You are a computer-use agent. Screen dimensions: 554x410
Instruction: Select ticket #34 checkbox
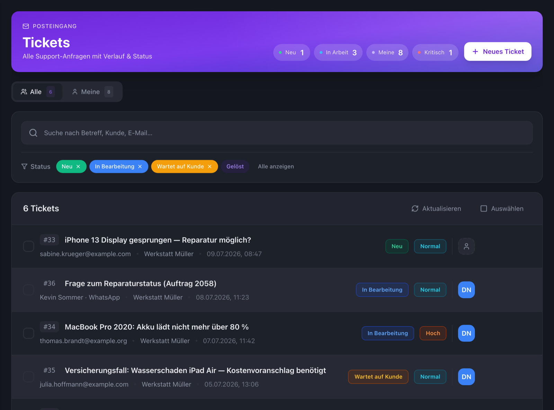[x=28, y=333]
